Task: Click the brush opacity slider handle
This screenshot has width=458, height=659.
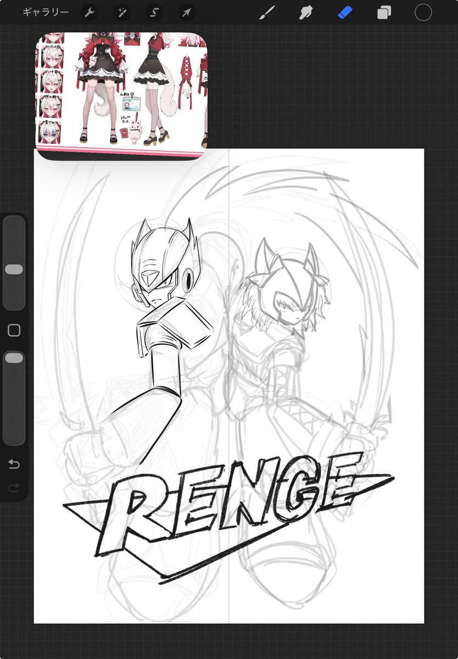Action: [x=14, y=358]
